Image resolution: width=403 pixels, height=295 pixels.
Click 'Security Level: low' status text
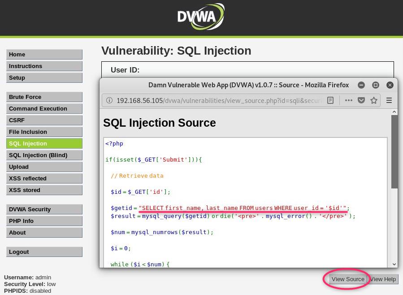tap(30, 284)
